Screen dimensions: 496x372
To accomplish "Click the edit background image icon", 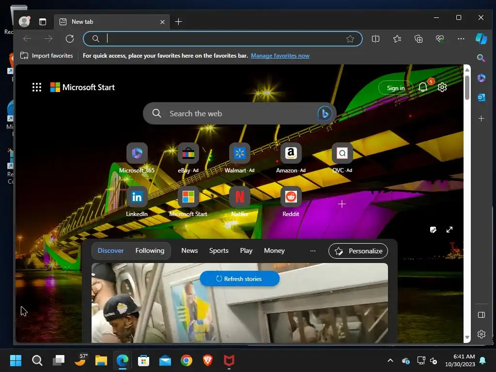I will click(x=433, y=230).
